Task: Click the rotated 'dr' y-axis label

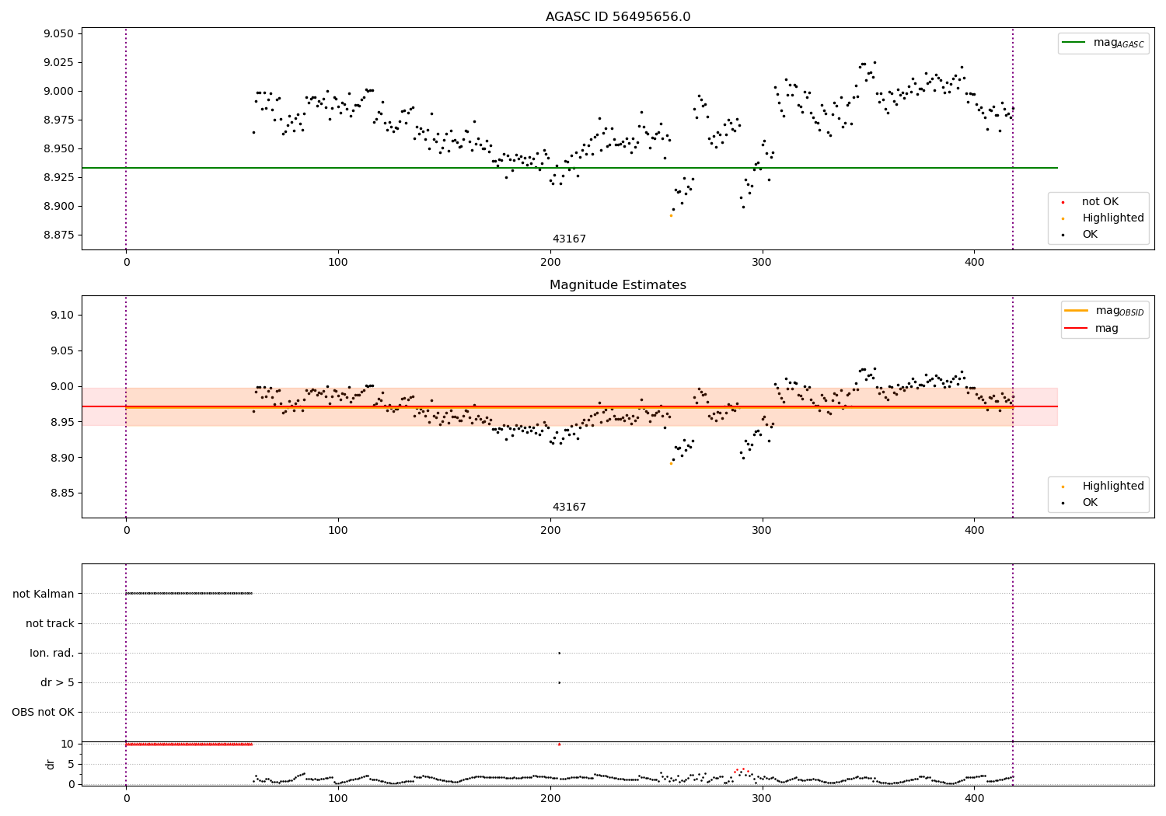Action: (51, 764)
